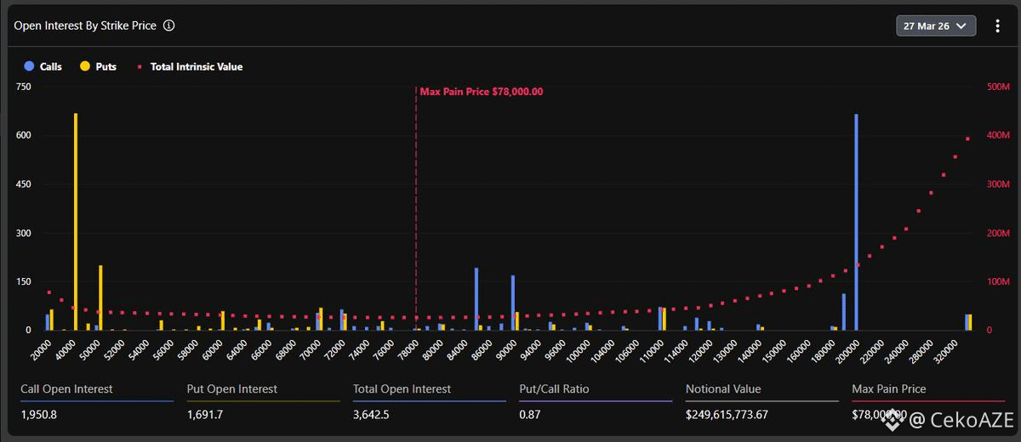Click the Put/Call Ratio label
1021x442 pixels.
(x=554, y=389)
